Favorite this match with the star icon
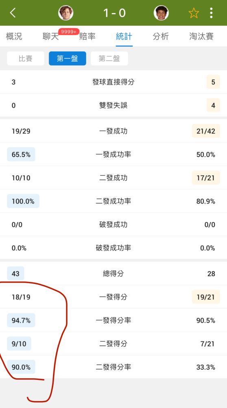227x408 pixels. 194,13
